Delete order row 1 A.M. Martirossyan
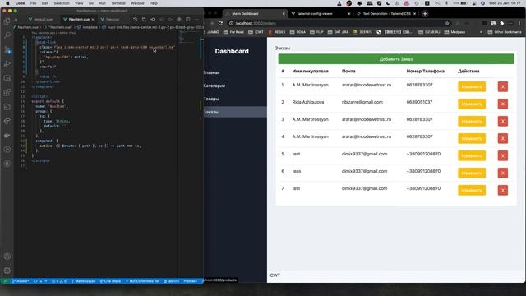The image size is (526, 296). (x=502, y=86)
